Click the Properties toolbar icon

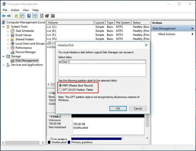pyautogui.click(x=47, y=16)
